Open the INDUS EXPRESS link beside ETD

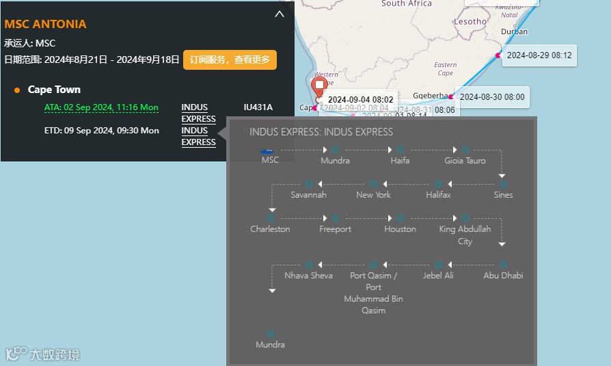pos(198,136)
